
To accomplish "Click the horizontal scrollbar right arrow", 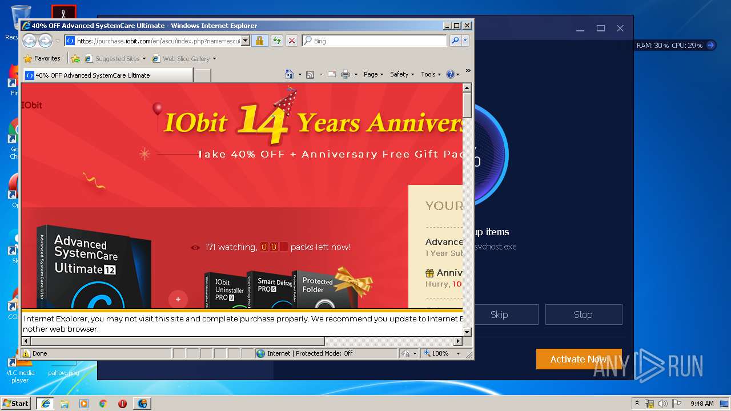I will 458,341.
